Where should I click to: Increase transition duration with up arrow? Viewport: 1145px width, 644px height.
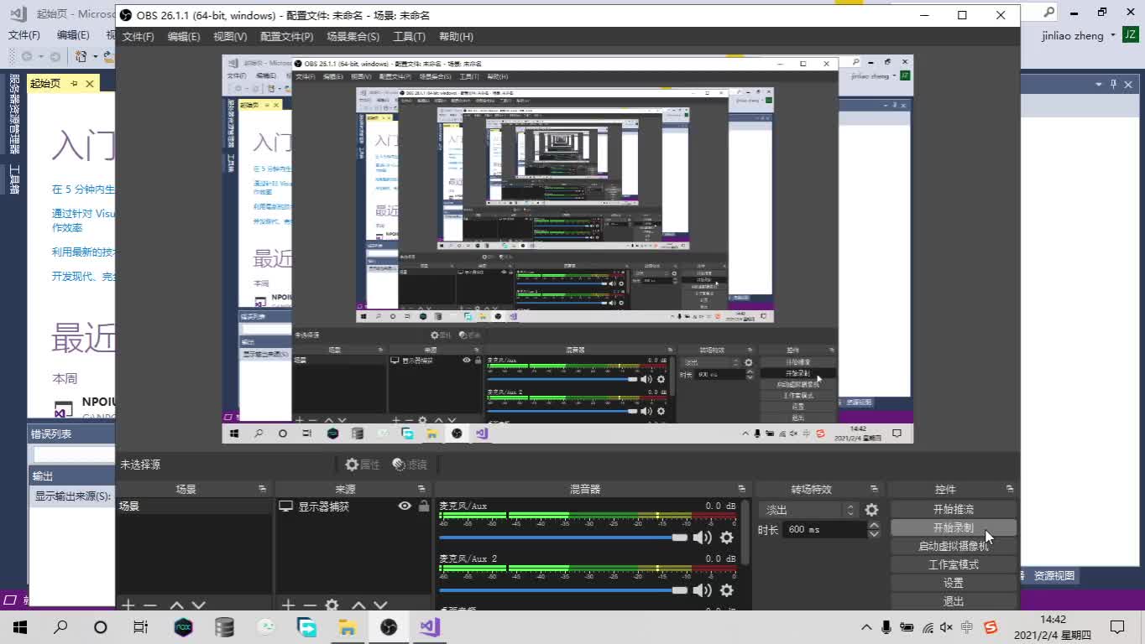tap(874, 525)
